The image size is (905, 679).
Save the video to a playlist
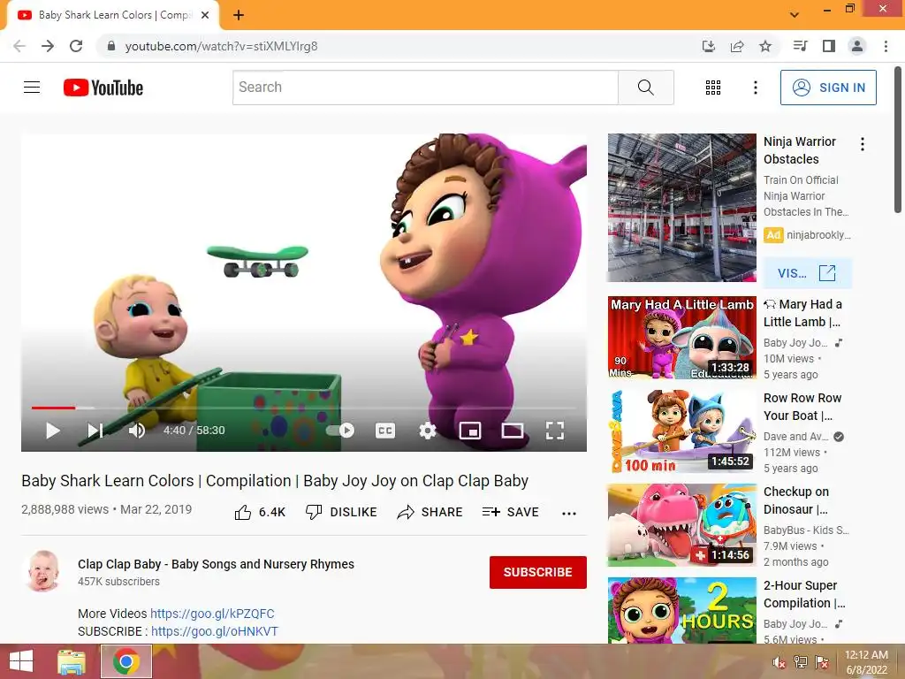click(x=510, y=512)
